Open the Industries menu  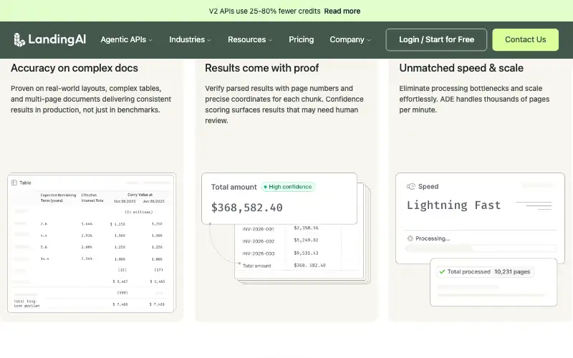[x=190, y=39]
